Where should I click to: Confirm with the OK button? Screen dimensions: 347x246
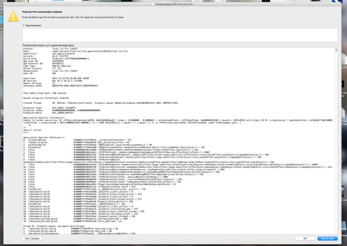(305, 238)
